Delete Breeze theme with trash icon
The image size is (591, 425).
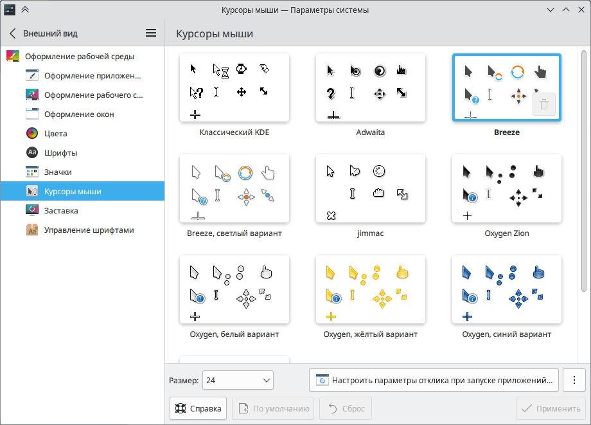coord(544,104)
